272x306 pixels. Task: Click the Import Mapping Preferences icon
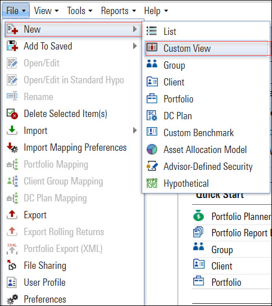12,147
